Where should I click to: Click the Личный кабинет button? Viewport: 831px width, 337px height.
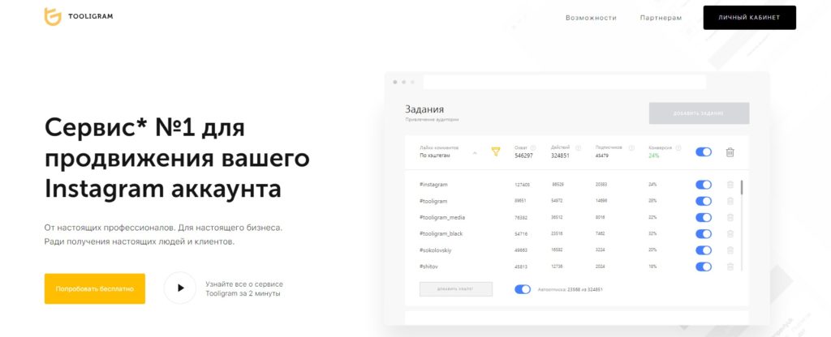point(749,18)
